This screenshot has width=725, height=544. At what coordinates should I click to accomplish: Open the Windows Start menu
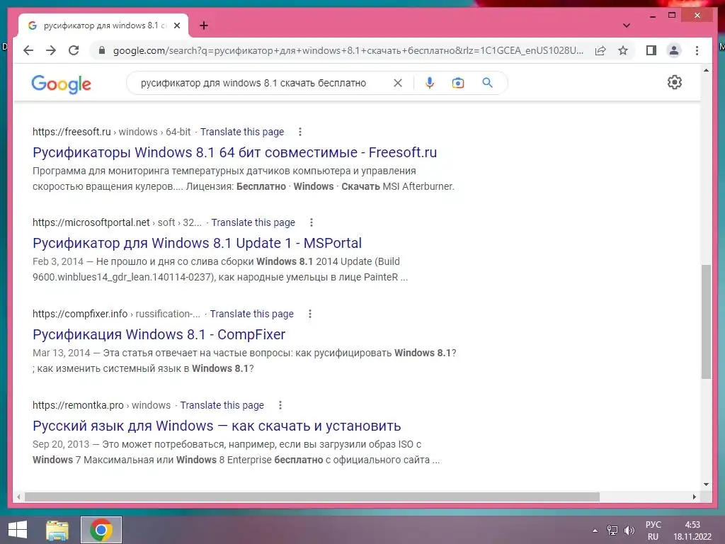[x=18, y=530]
